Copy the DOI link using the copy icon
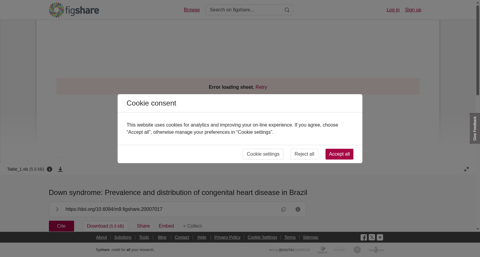 (283, 209)
